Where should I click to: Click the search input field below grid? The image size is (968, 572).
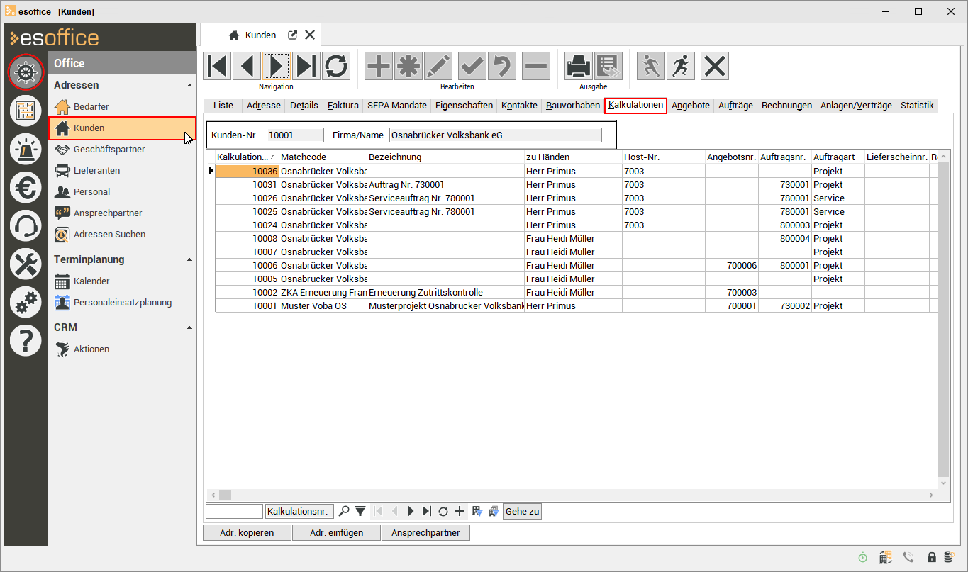click(x=234, y=511)
